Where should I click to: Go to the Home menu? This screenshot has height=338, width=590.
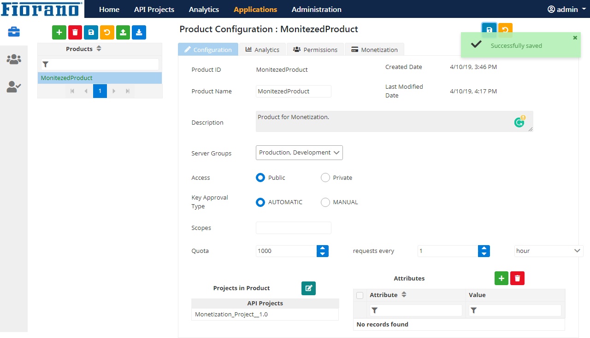pyautogui.click(x=109, y=9)
